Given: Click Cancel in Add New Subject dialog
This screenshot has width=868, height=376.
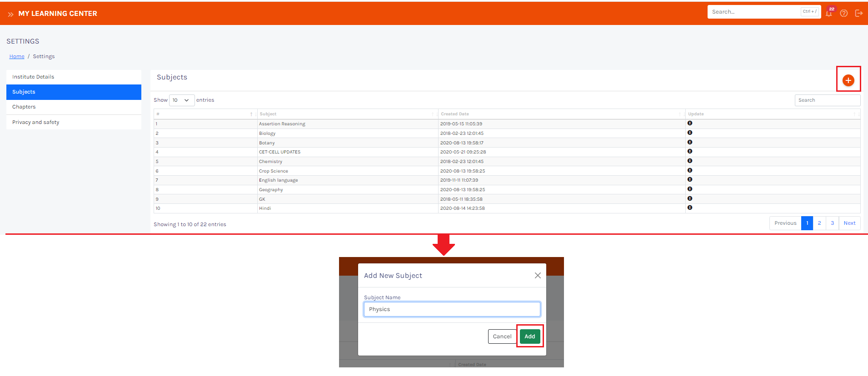Looking at the screenshot, I should click(x=502, y=336).
